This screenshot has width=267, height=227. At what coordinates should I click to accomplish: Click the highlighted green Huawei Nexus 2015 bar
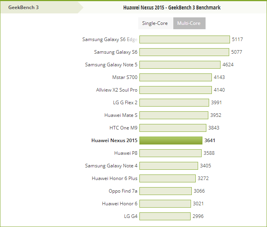point(171,141)
